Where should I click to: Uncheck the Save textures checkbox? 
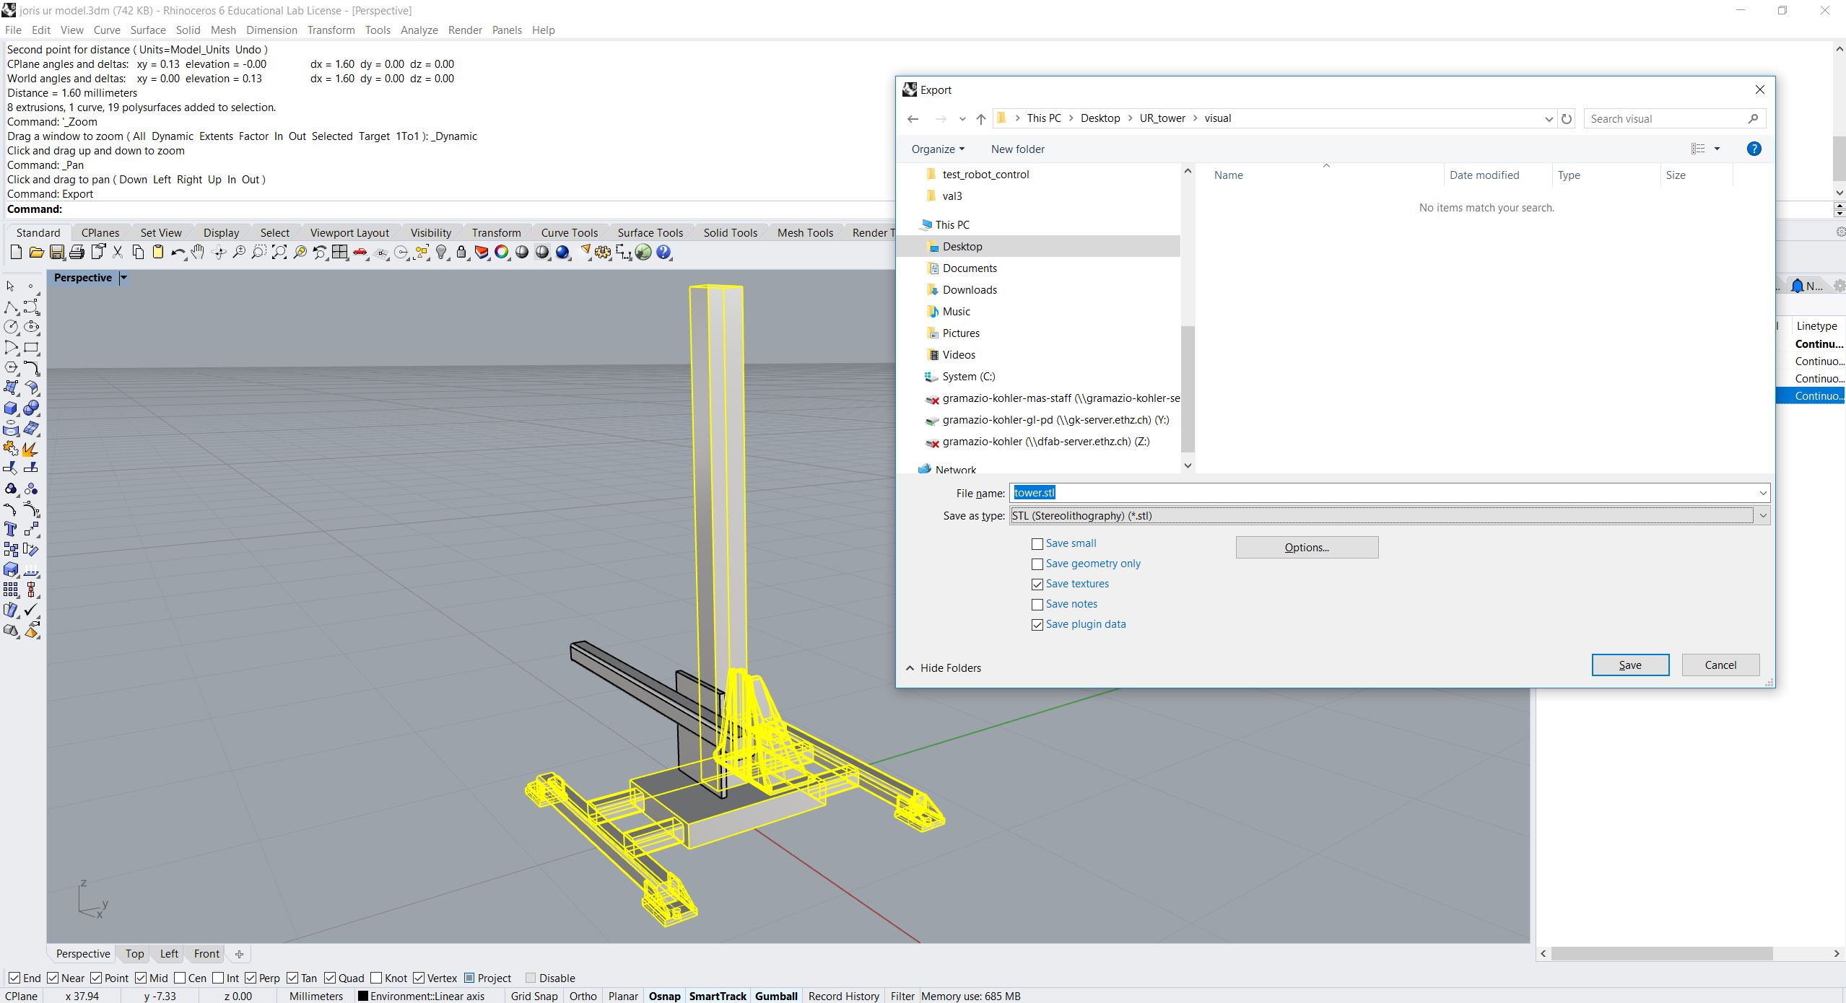click(1037, 584)
